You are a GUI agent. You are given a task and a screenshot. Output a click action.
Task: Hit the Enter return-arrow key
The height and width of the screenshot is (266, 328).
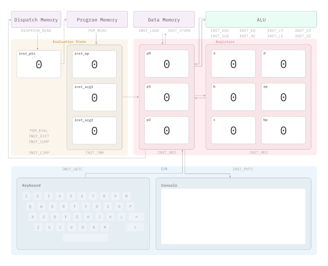coord(136,217)
